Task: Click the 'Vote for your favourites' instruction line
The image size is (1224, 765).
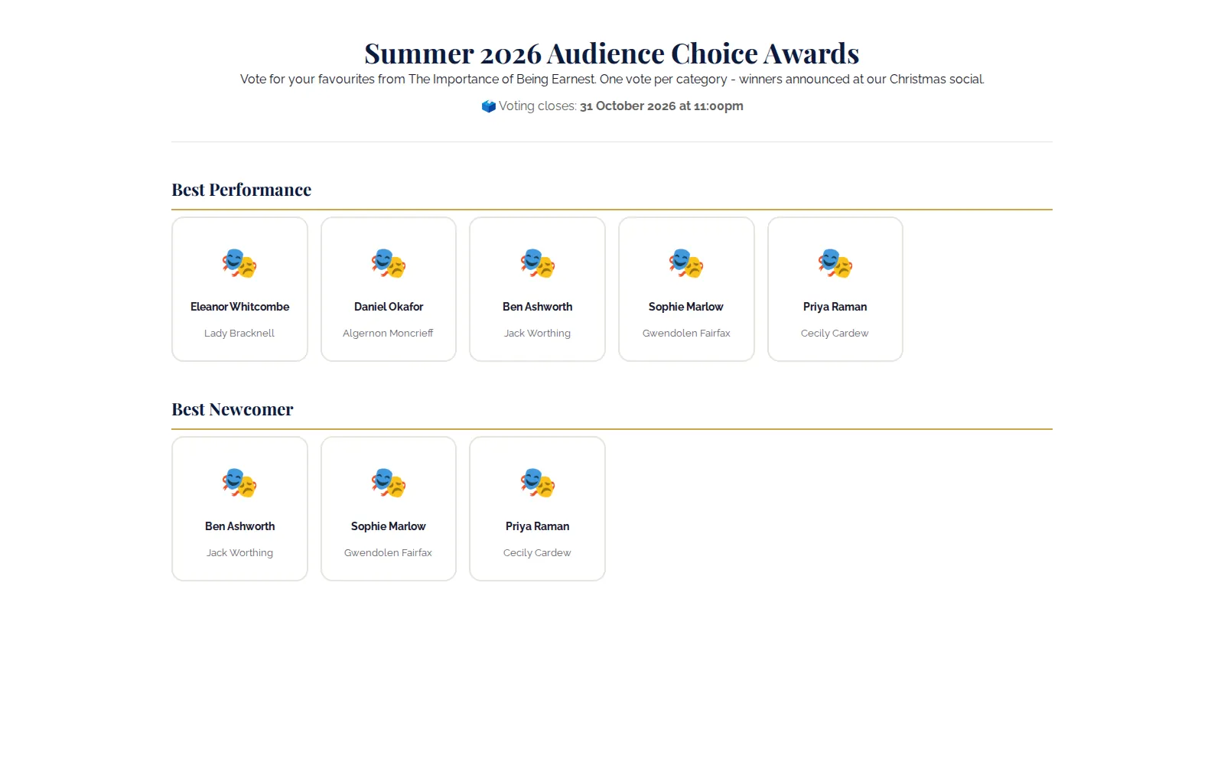Action: point(612,80)
